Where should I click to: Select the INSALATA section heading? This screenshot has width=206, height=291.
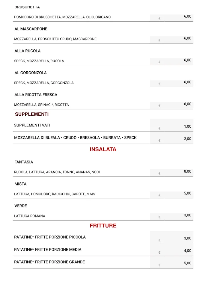coord(103,149)
